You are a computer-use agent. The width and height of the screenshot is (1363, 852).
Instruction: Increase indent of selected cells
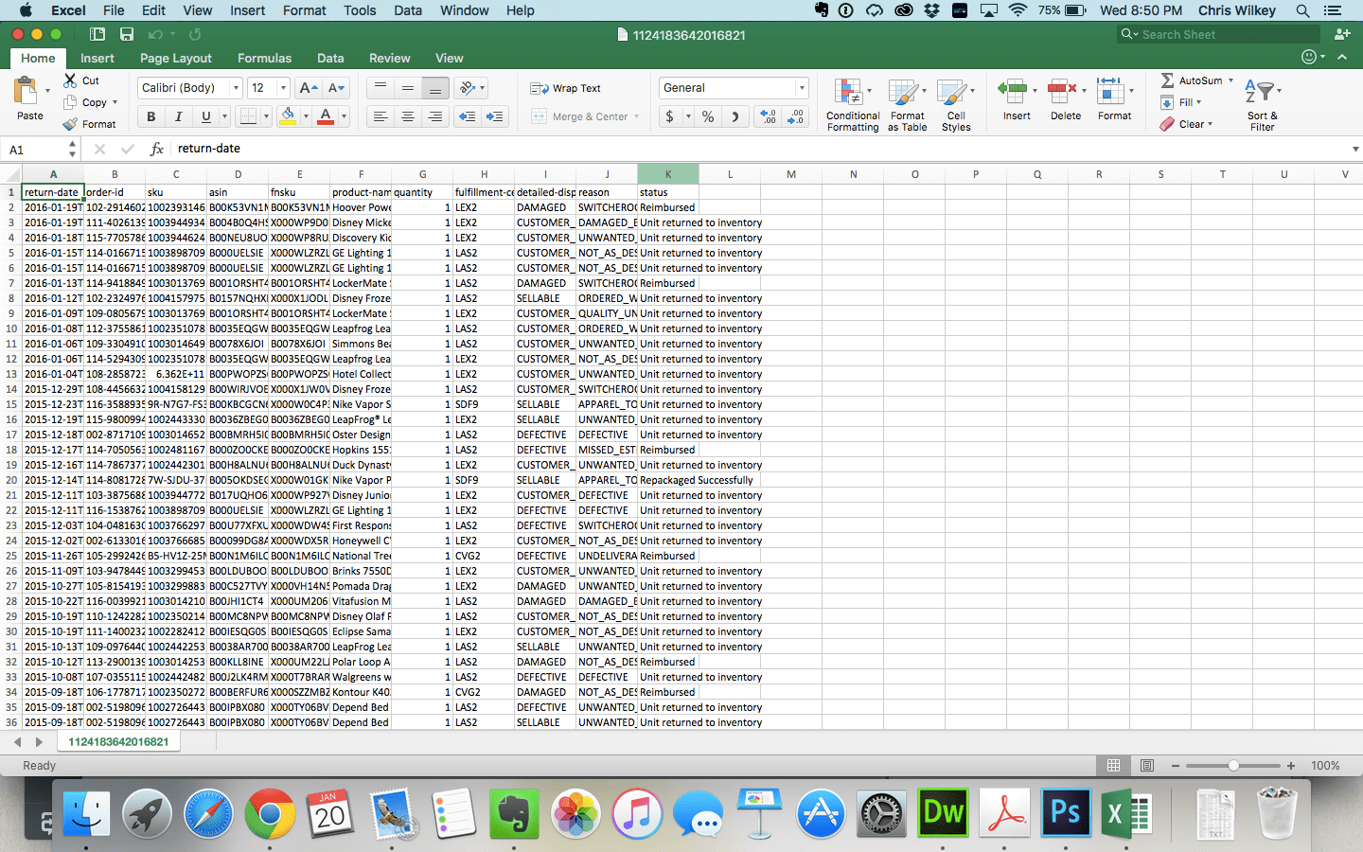point(494,116)
